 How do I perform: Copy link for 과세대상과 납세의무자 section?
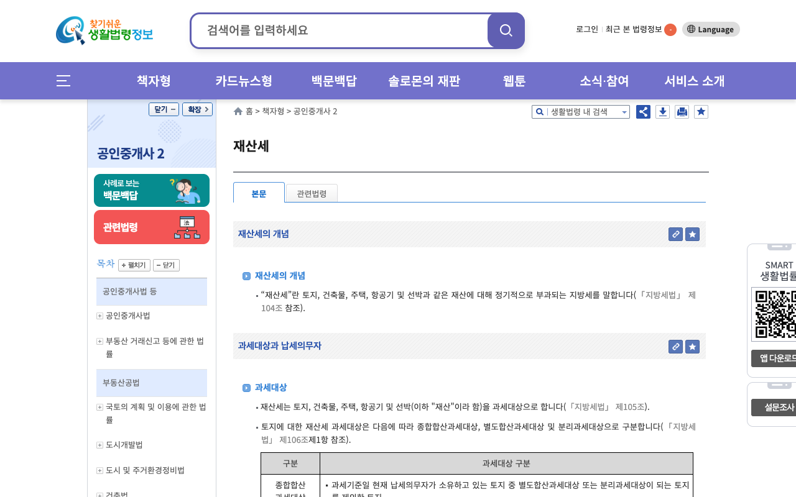click(x=675, y=347)
